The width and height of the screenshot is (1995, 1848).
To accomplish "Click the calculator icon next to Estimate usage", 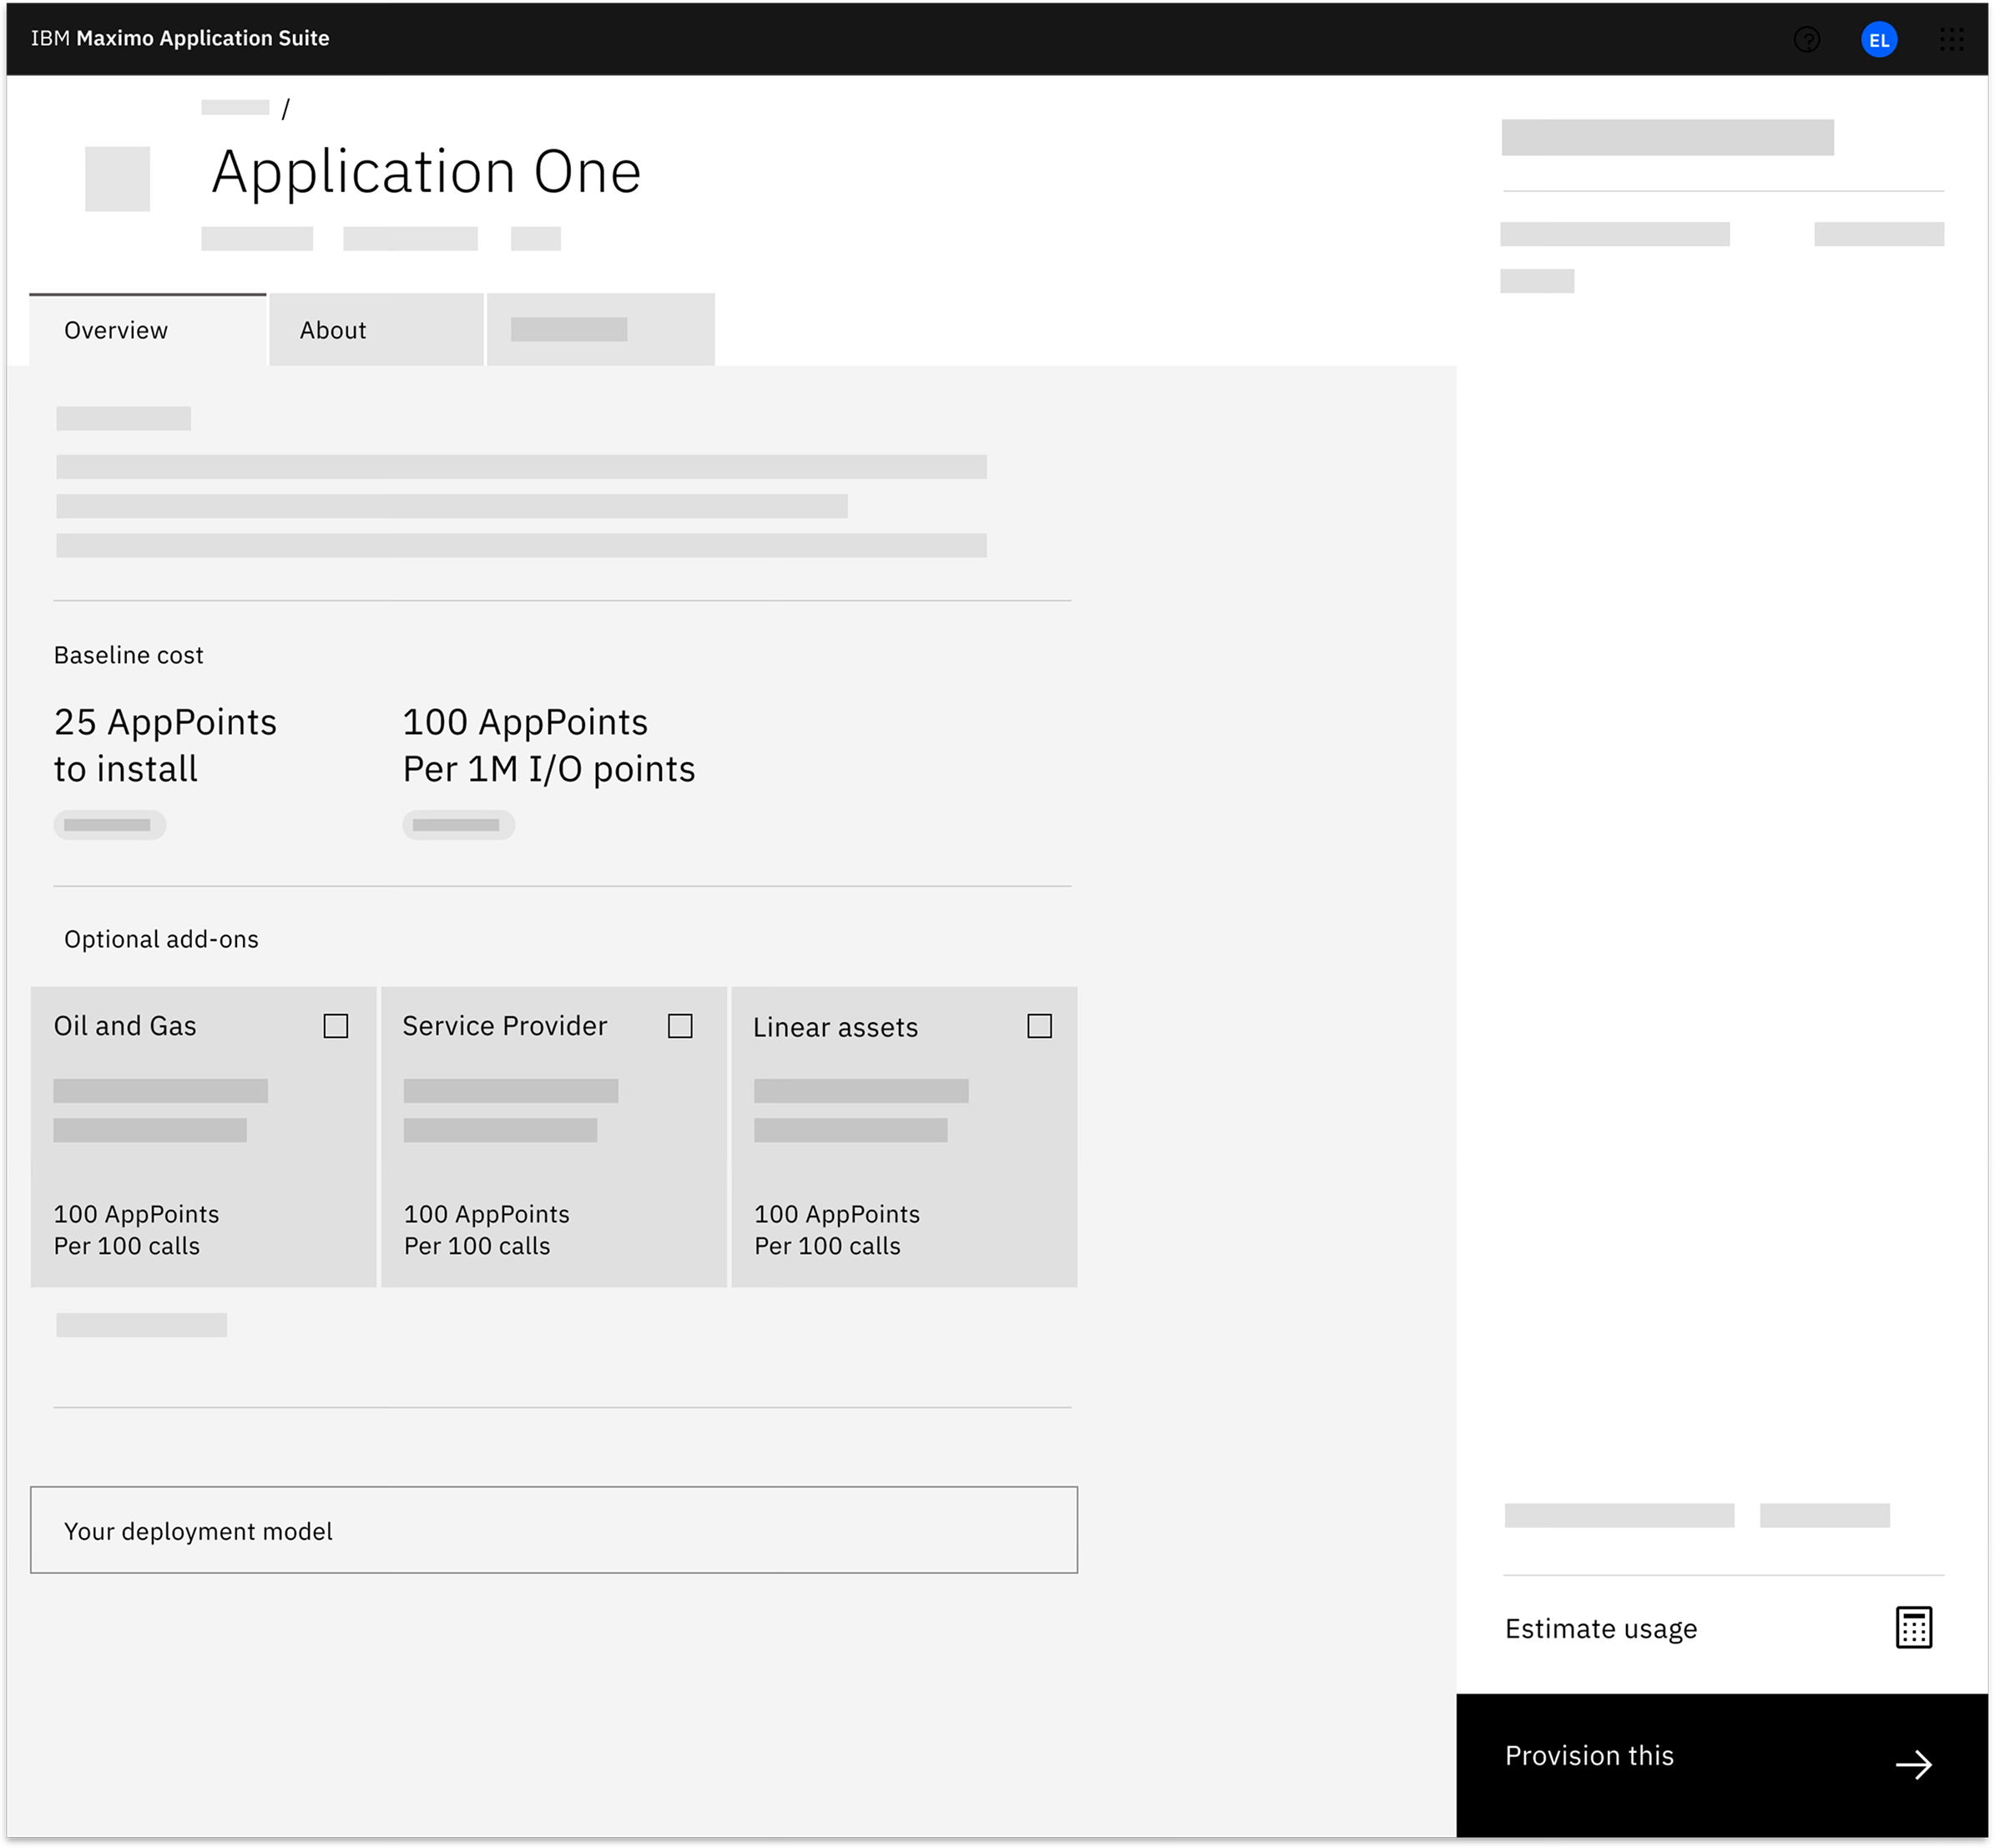I will tap(1915, 1627).
